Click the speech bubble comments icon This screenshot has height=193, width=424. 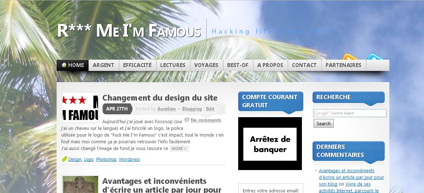187,120
